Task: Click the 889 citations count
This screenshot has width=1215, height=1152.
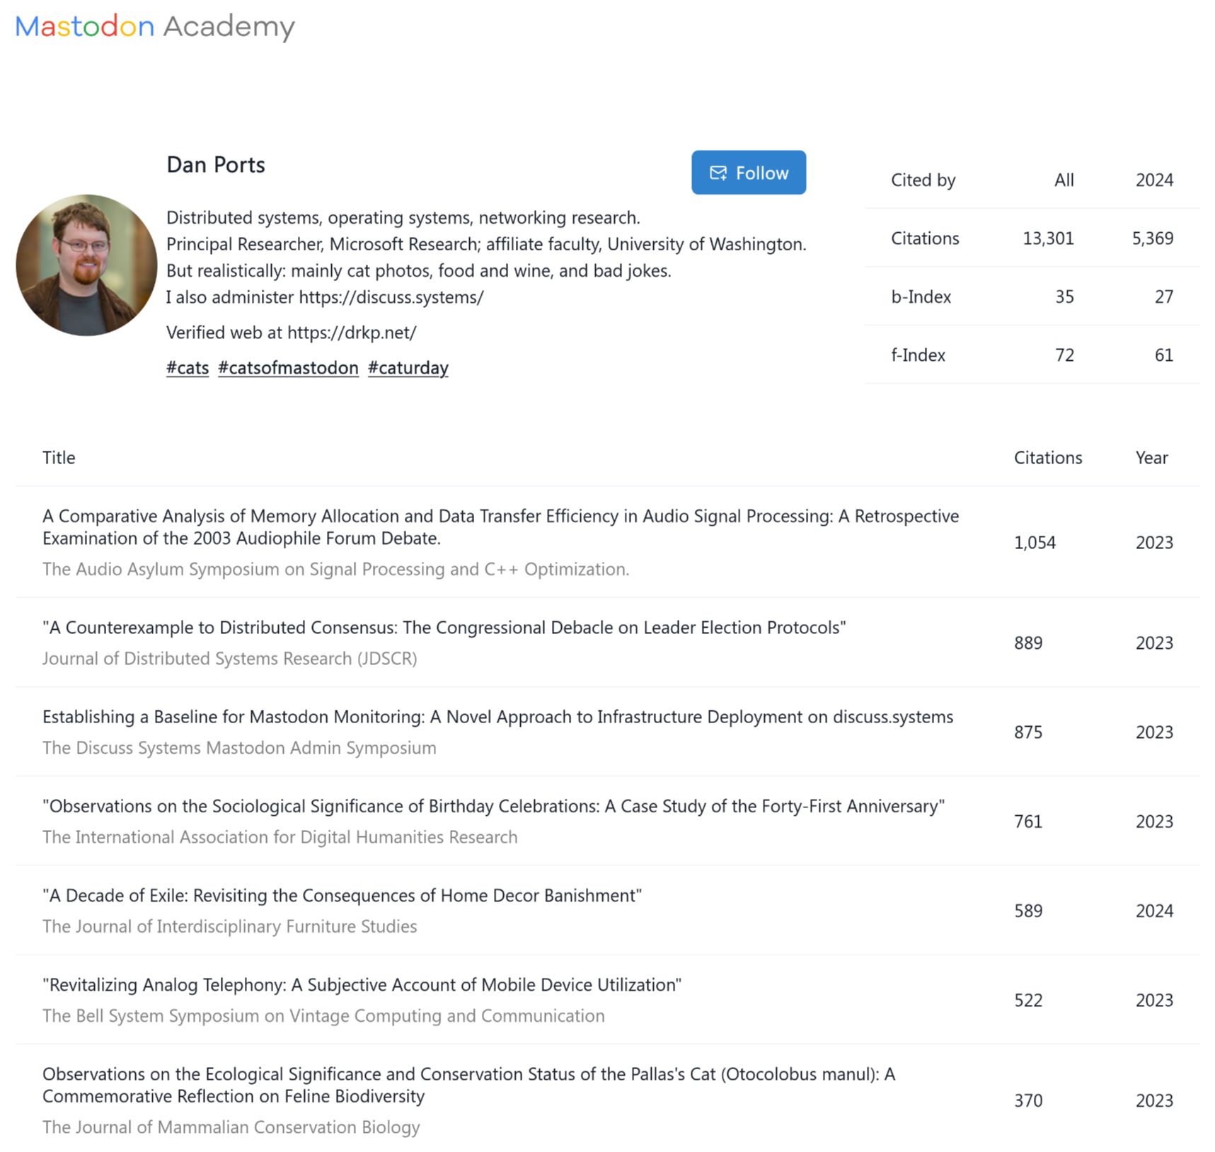Action: (1028, 643)
